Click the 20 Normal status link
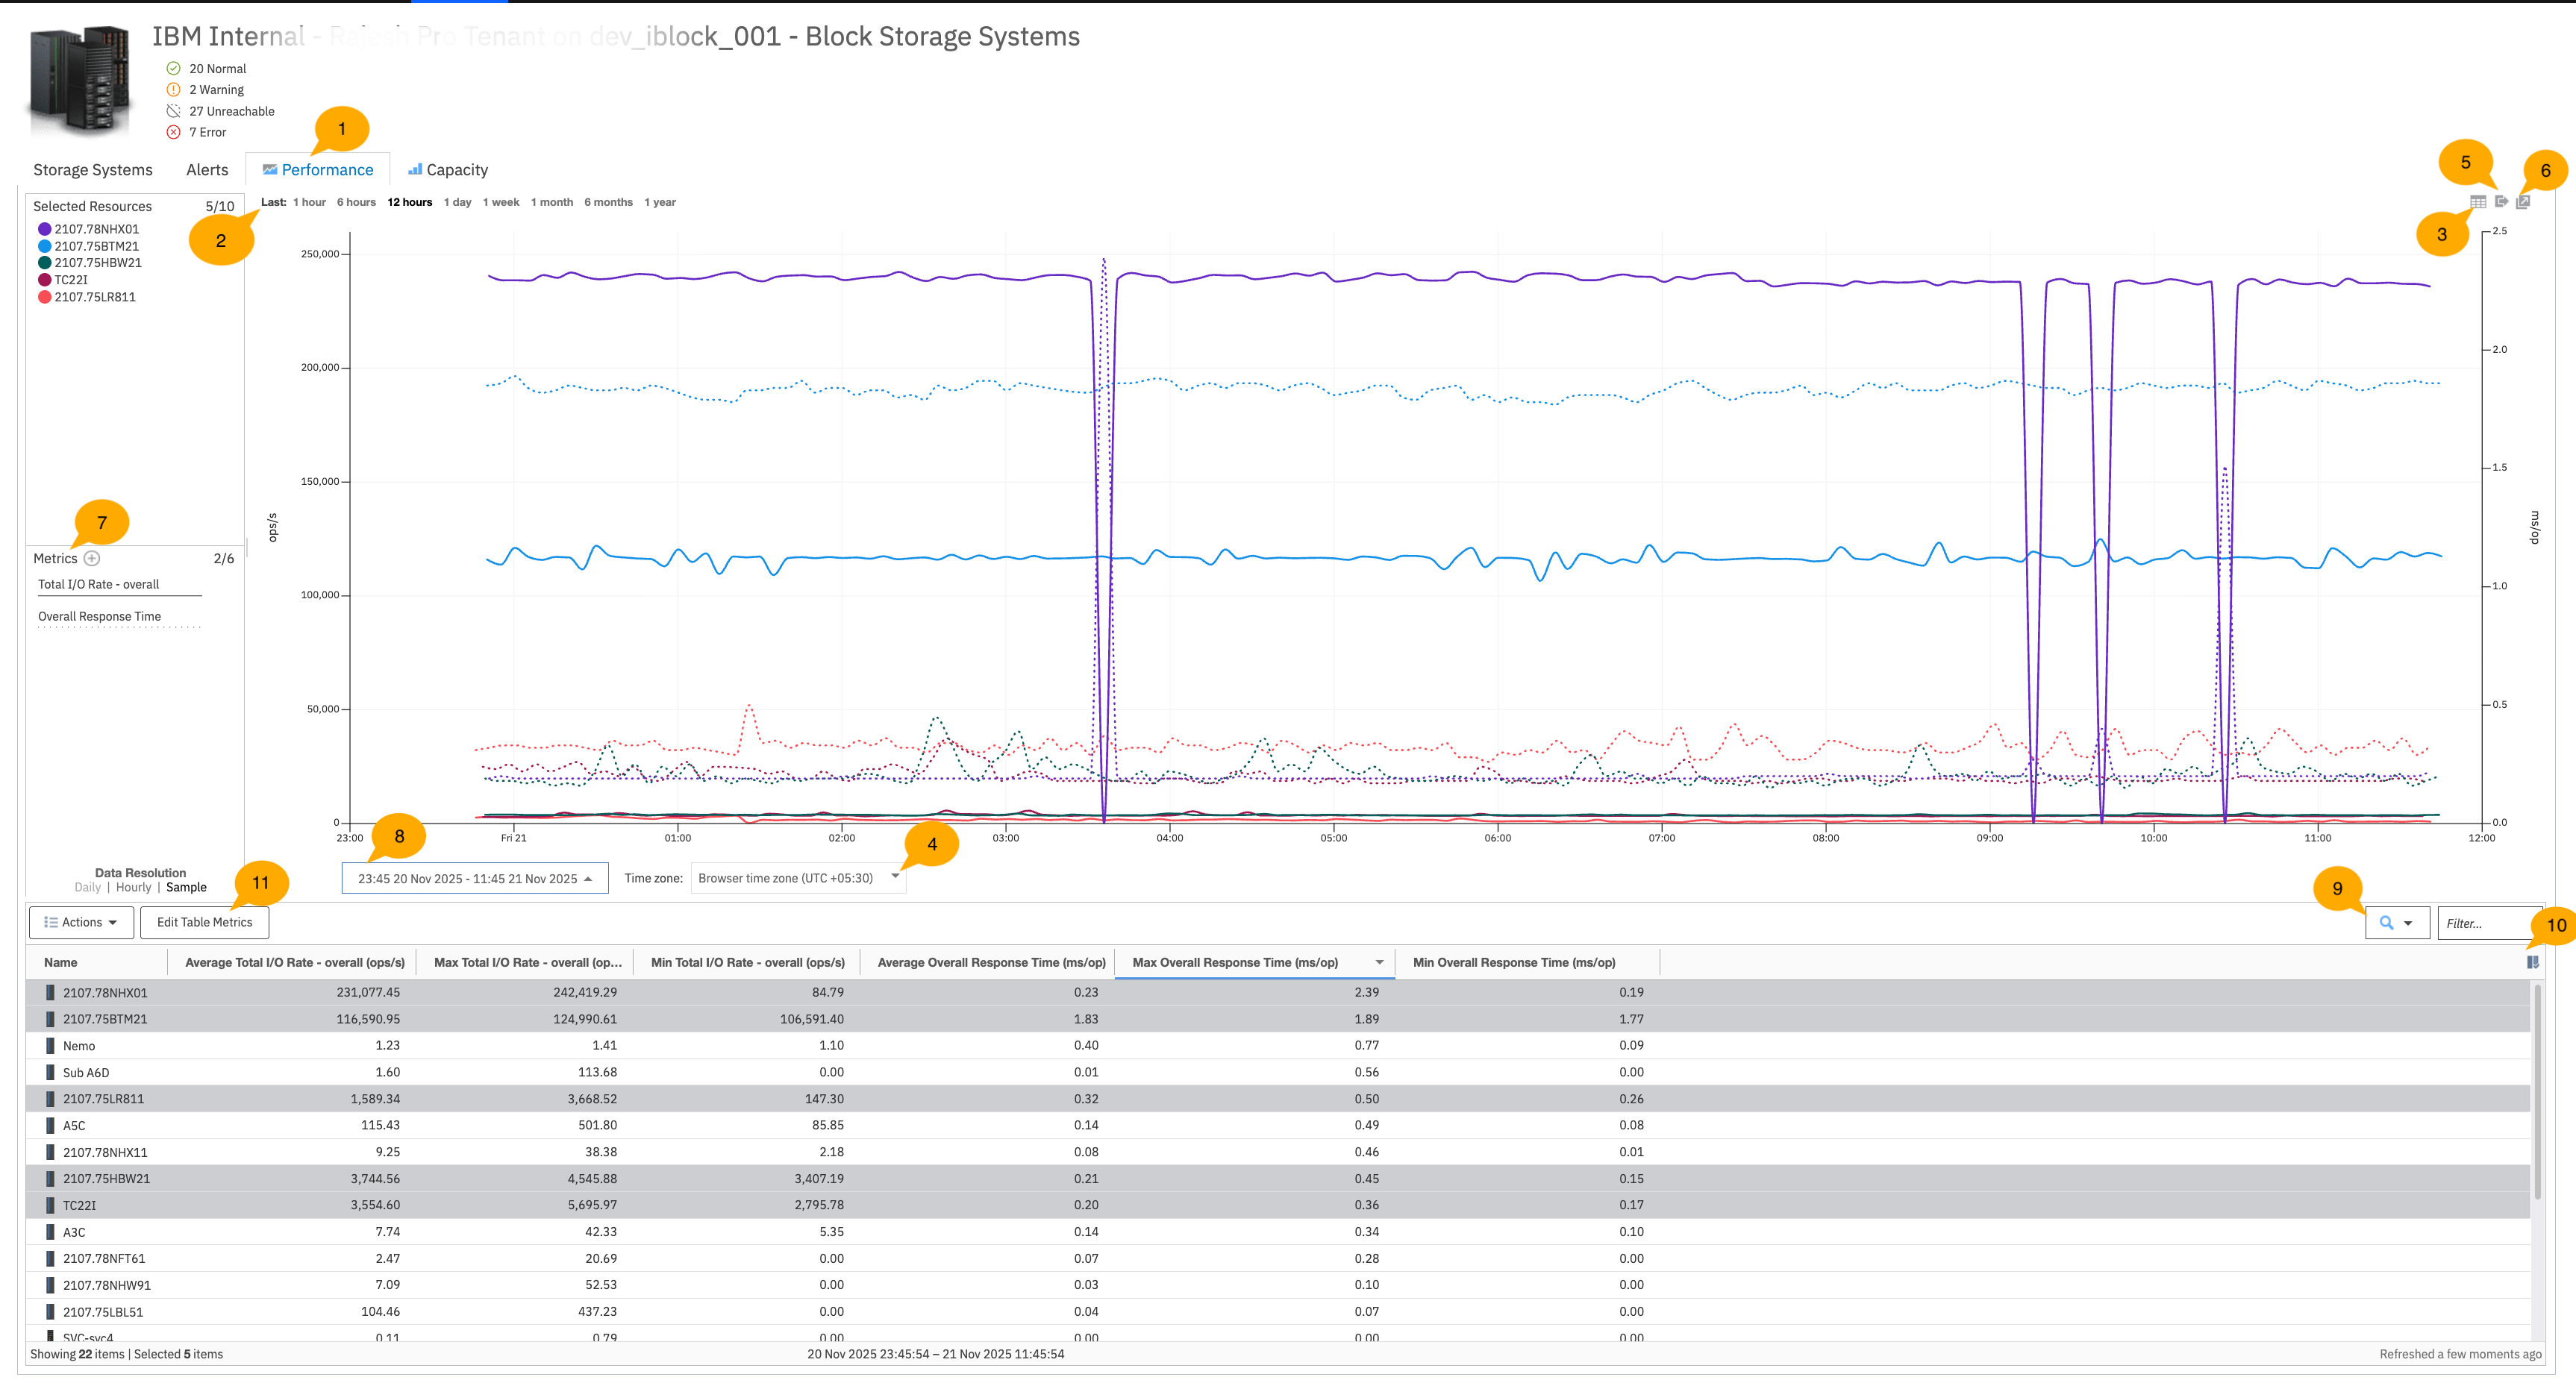Image resolution: width=2576 pixels, height=1383 pixels. tap(218, 69)
